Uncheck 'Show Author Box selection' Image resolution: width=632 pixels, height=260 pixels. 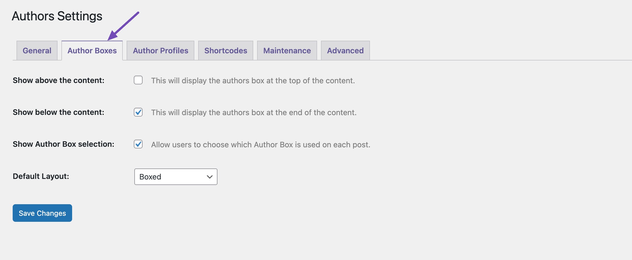click(x=138, y=144)
